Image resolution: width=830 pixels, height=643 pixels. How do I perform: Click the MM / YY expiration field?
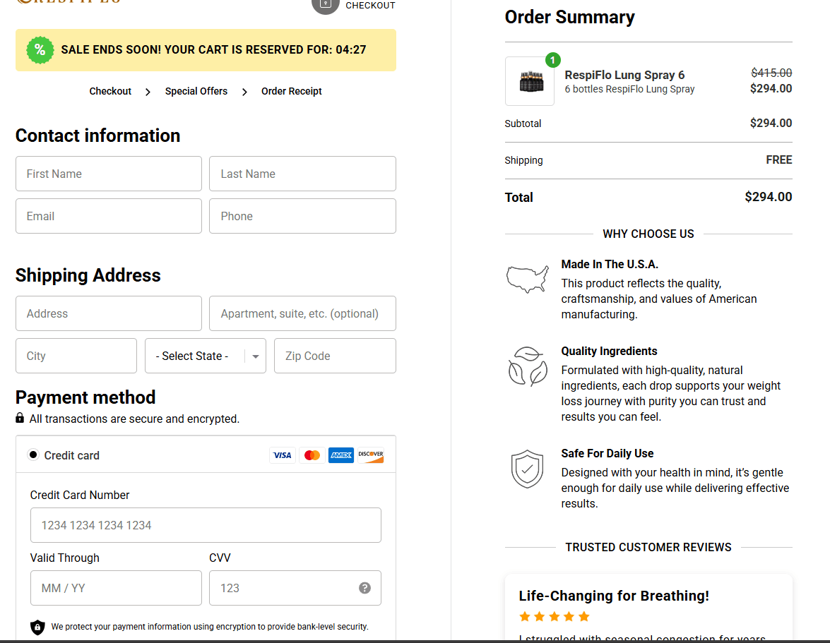tap(116, 588)
